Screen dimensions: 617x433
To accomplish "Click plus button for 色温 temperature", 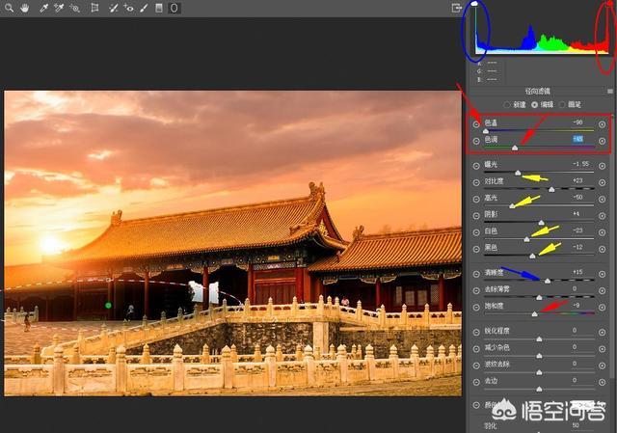I will pos(602,124).
